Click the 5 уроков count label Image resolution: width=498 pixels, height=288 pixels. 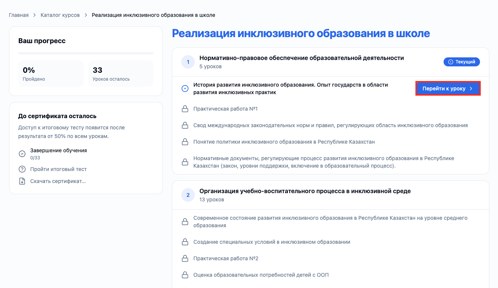point(211,66)
